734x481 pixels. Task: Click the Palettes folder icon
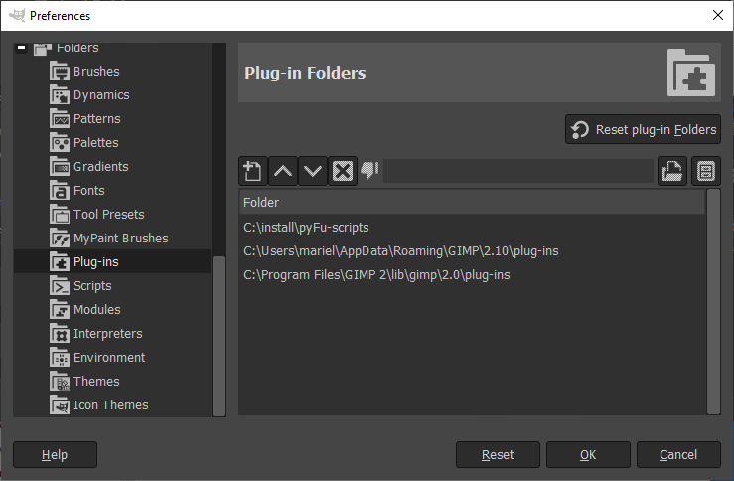[60, 143]
